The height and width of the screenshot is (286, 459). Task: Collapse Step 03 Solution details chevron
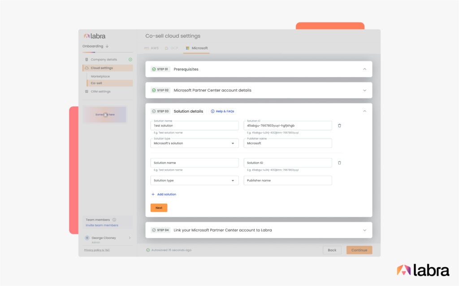coord(364,111)
